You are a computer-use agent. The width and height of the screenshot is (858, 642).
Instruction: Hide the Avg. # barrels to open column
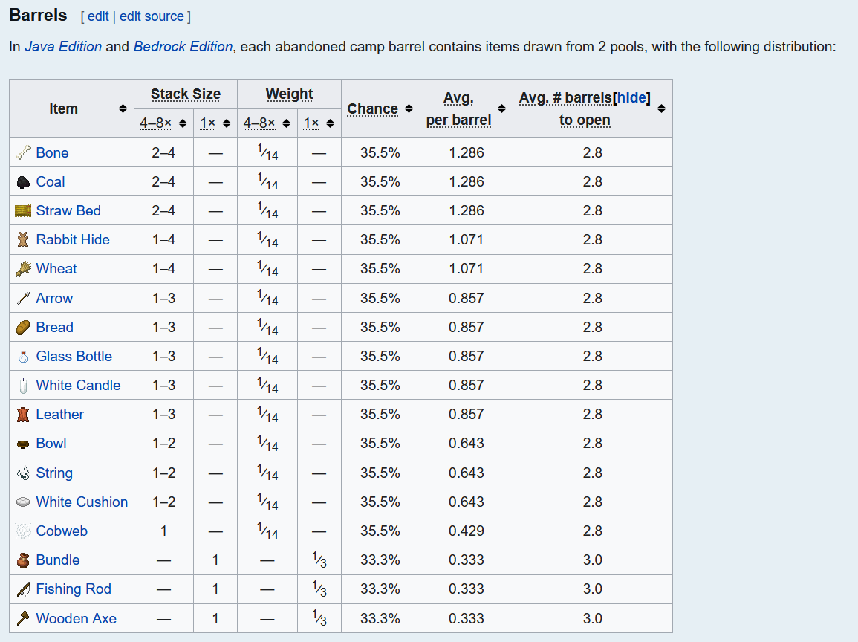631,97
